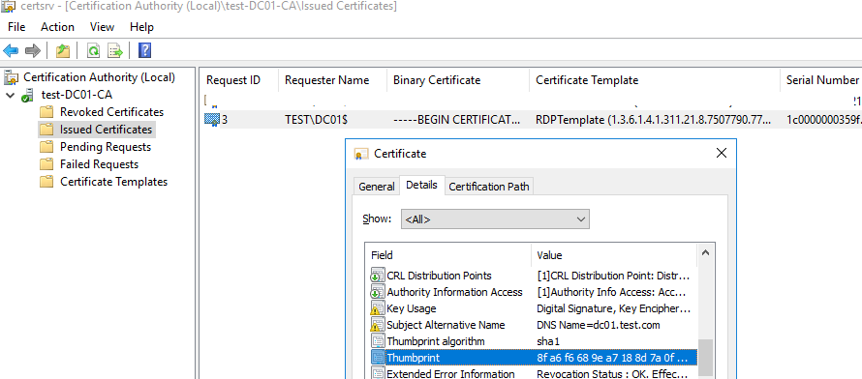862x379 pixels.
Task: Switch to the General tab
Action: pyautogui.click(x=377, y=187)
